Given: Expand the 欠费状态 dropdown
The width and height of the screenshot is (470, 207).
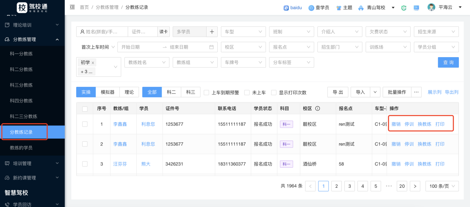Looking at the screenshot, I should pos(388,32).
